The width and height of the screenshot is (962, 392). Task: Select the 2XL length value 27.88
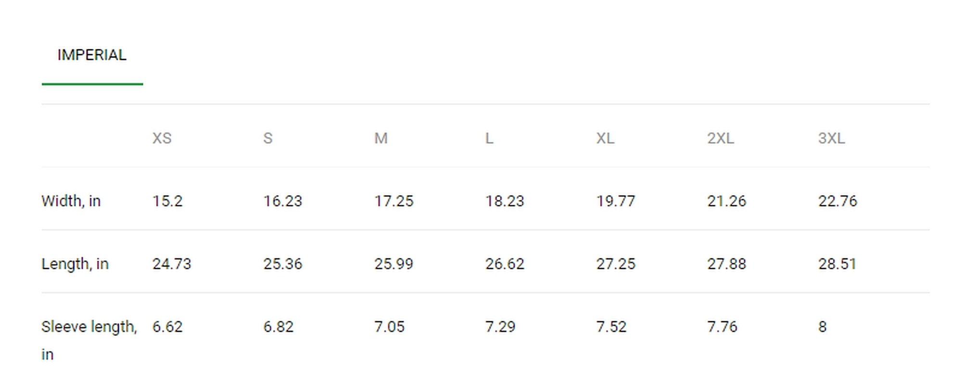coord(726,264)
